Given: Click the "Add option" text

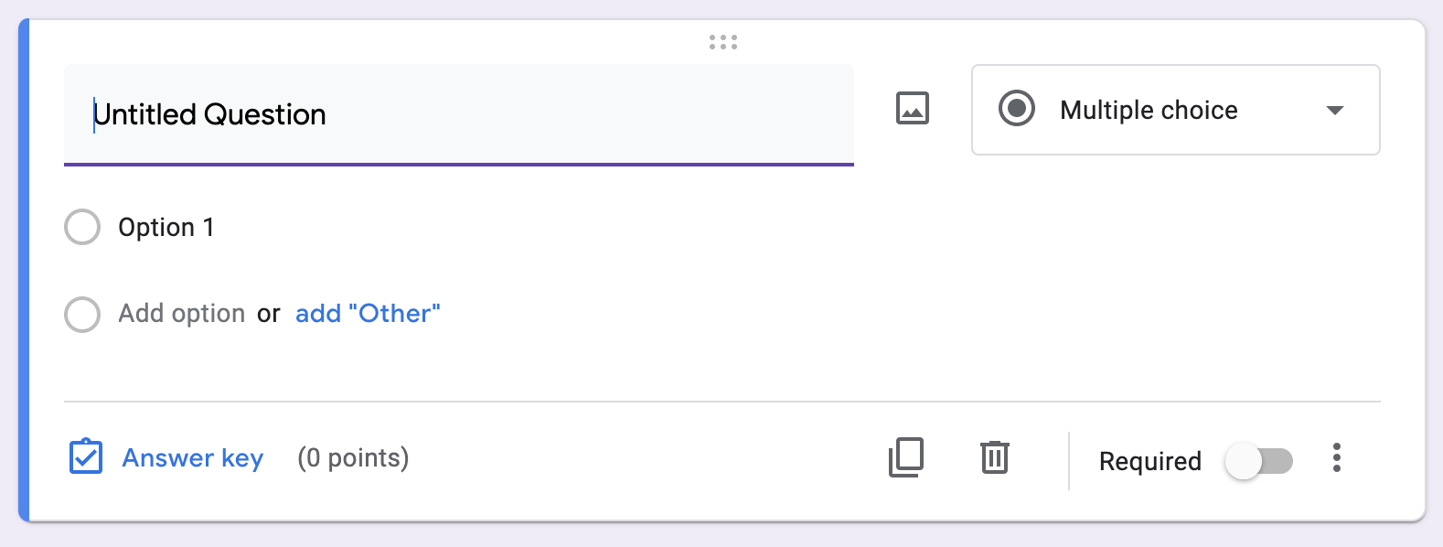Looking at the screenshot, I should pyautogui.click(x=181, y=313).
